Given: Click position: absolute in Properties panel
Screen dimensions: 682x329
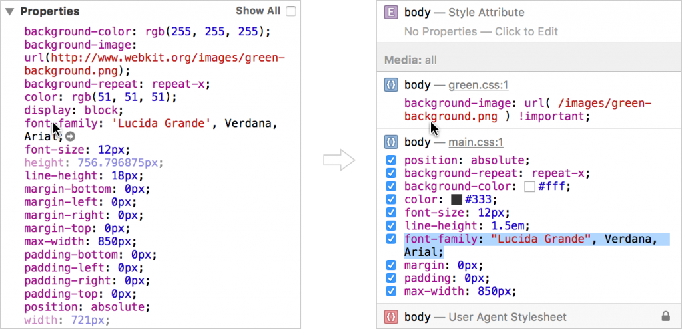Looking at the screenshot, I should coord(87,307).
